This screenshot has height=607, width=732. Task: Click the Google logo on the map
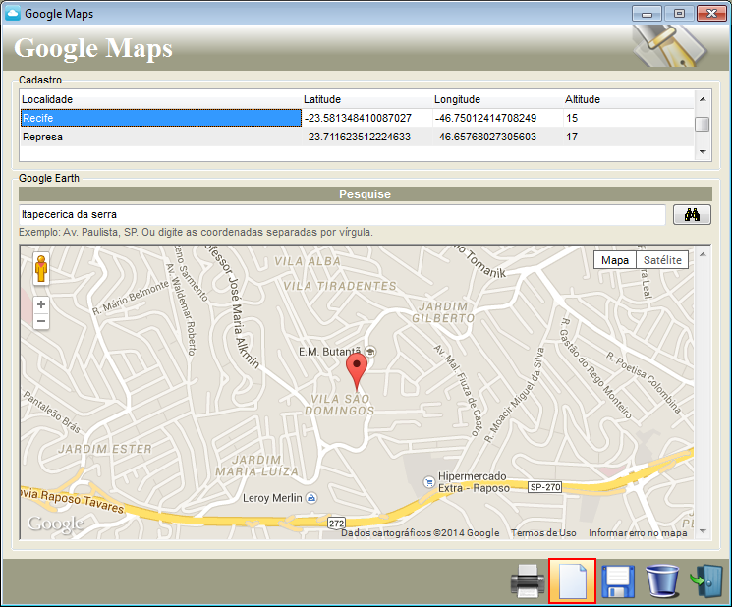pyautogui.click(x=56, y=524)
